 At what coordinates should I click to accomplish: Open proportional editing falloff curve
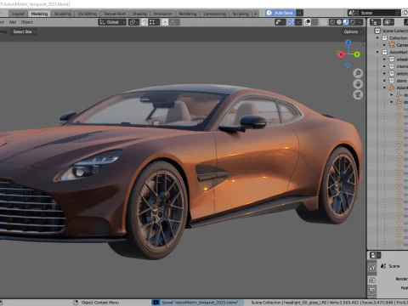[x=174, y=22]
